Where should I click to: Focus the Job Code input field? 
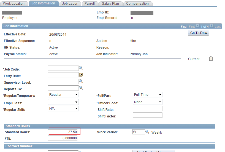tap(63, 68)
